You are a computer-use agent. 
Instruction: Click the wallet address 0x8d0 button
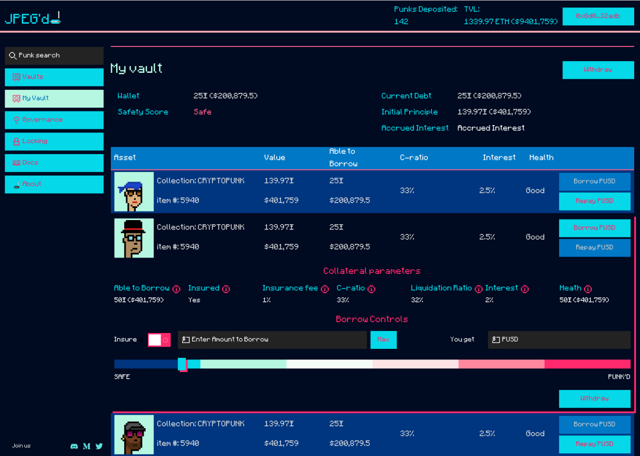click(598, 16)
